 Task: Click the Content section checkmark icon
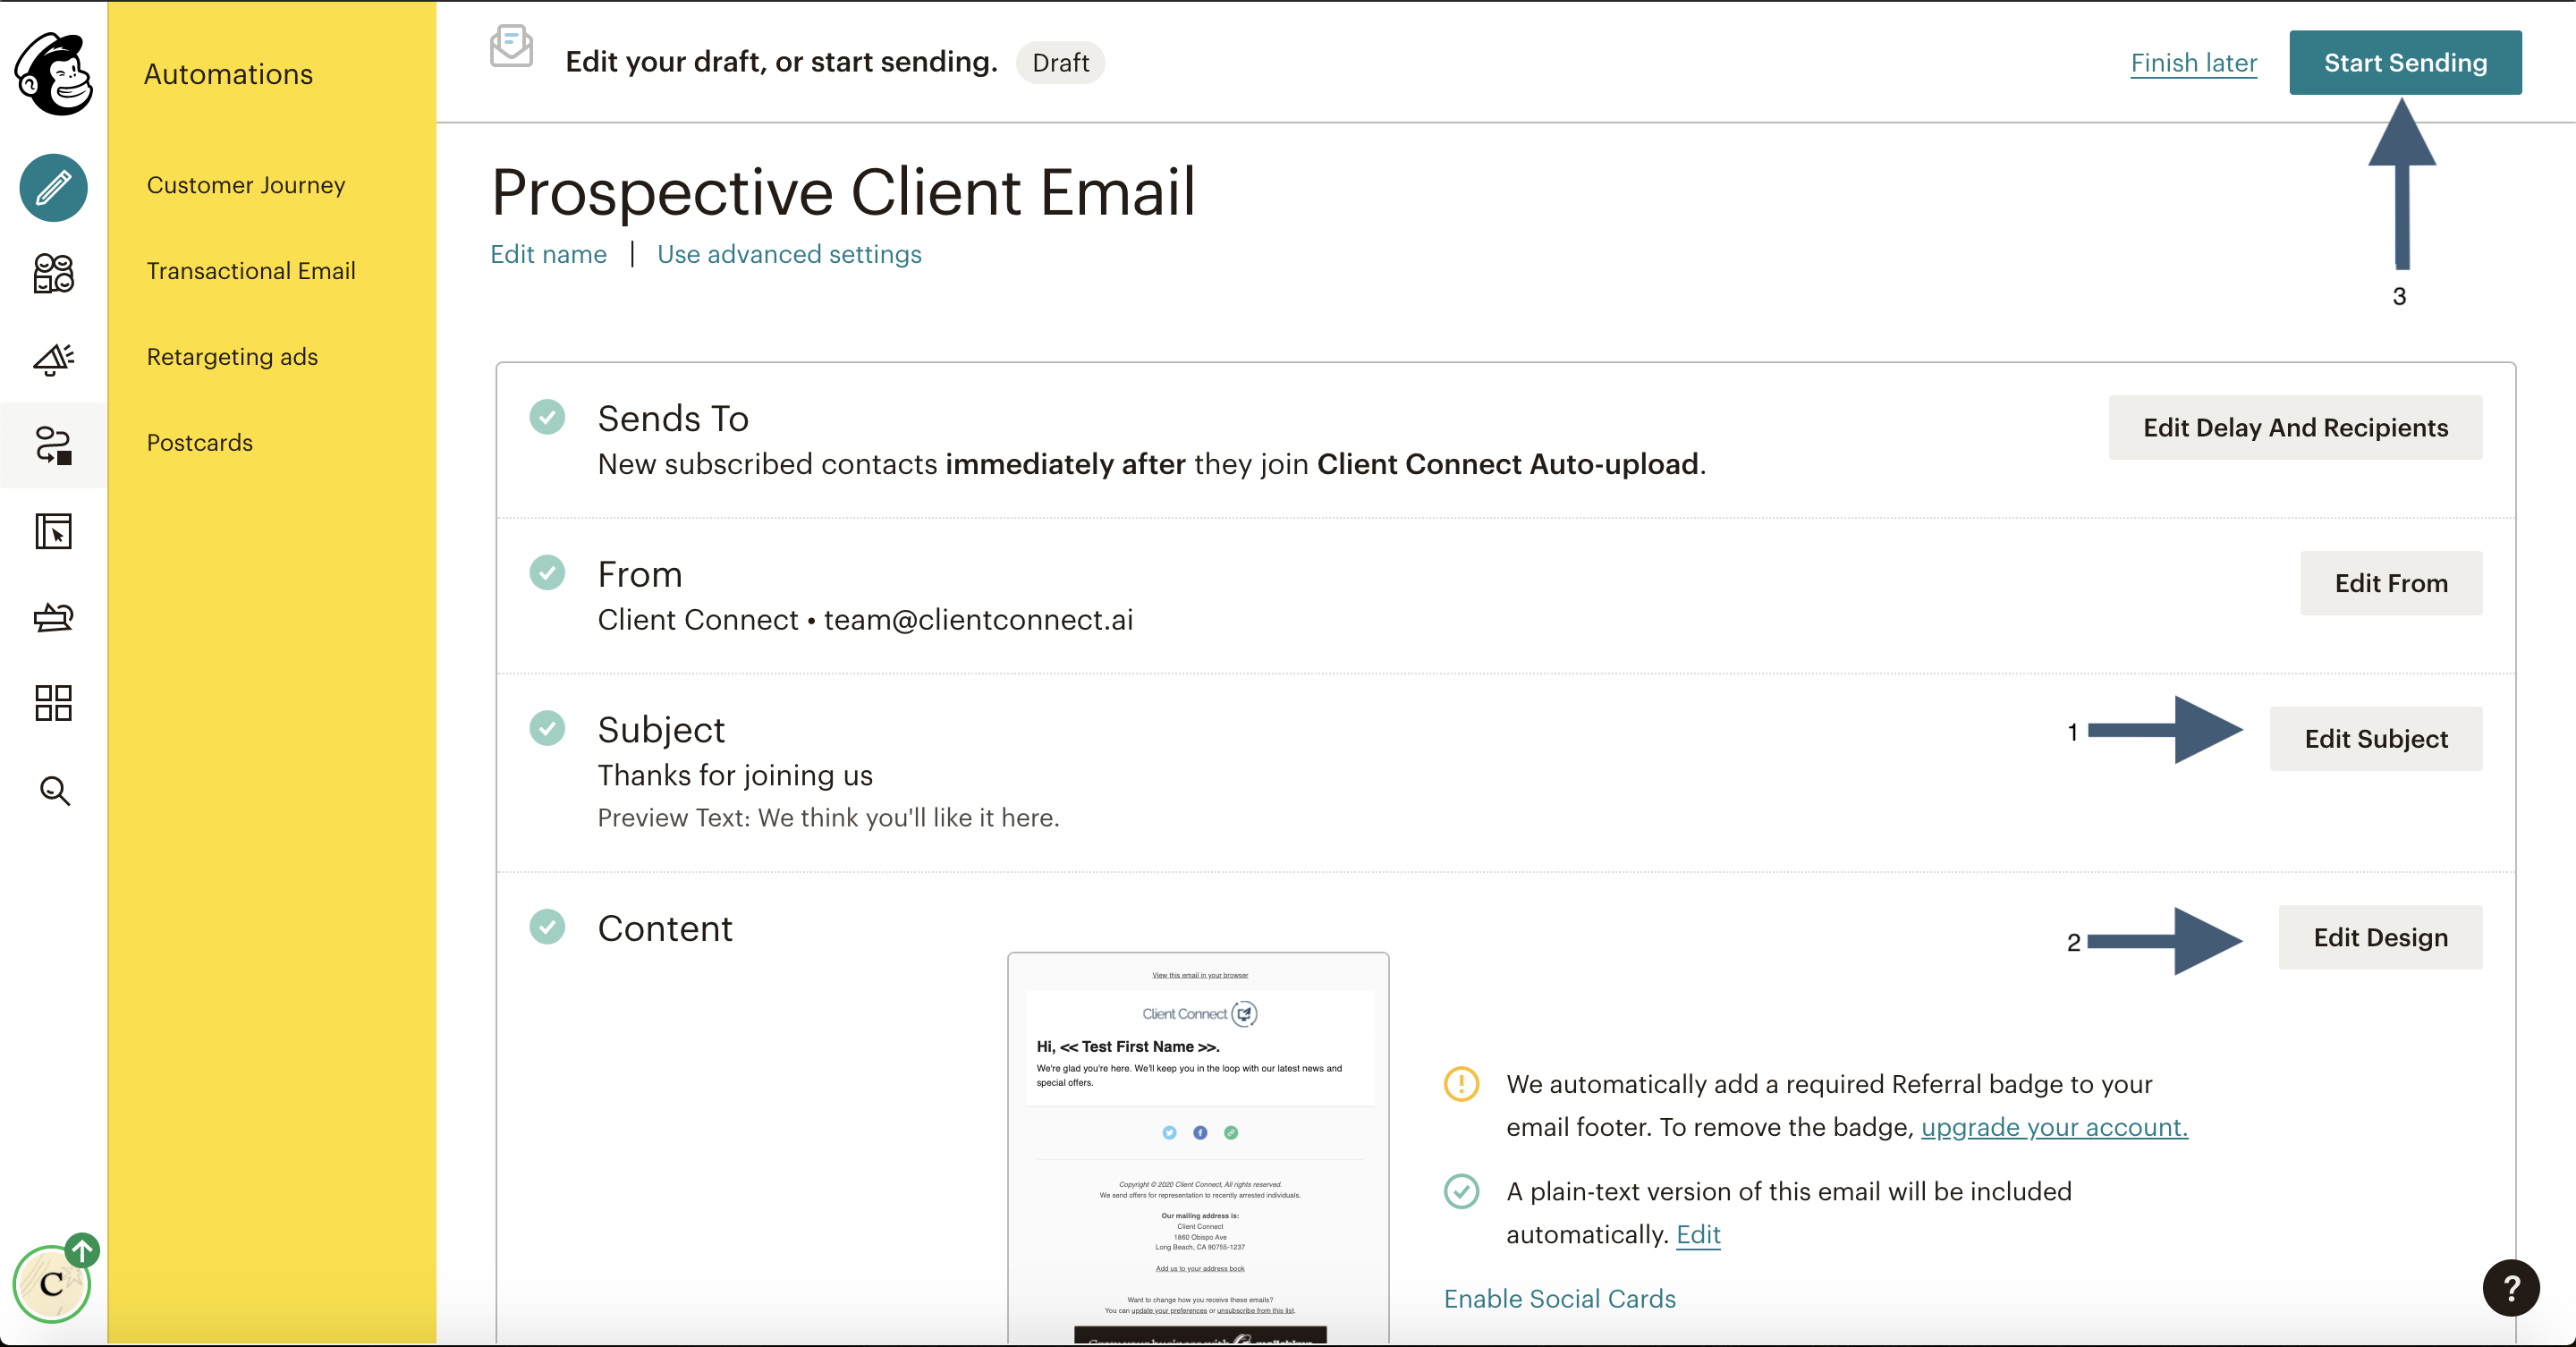coord(547,927)
